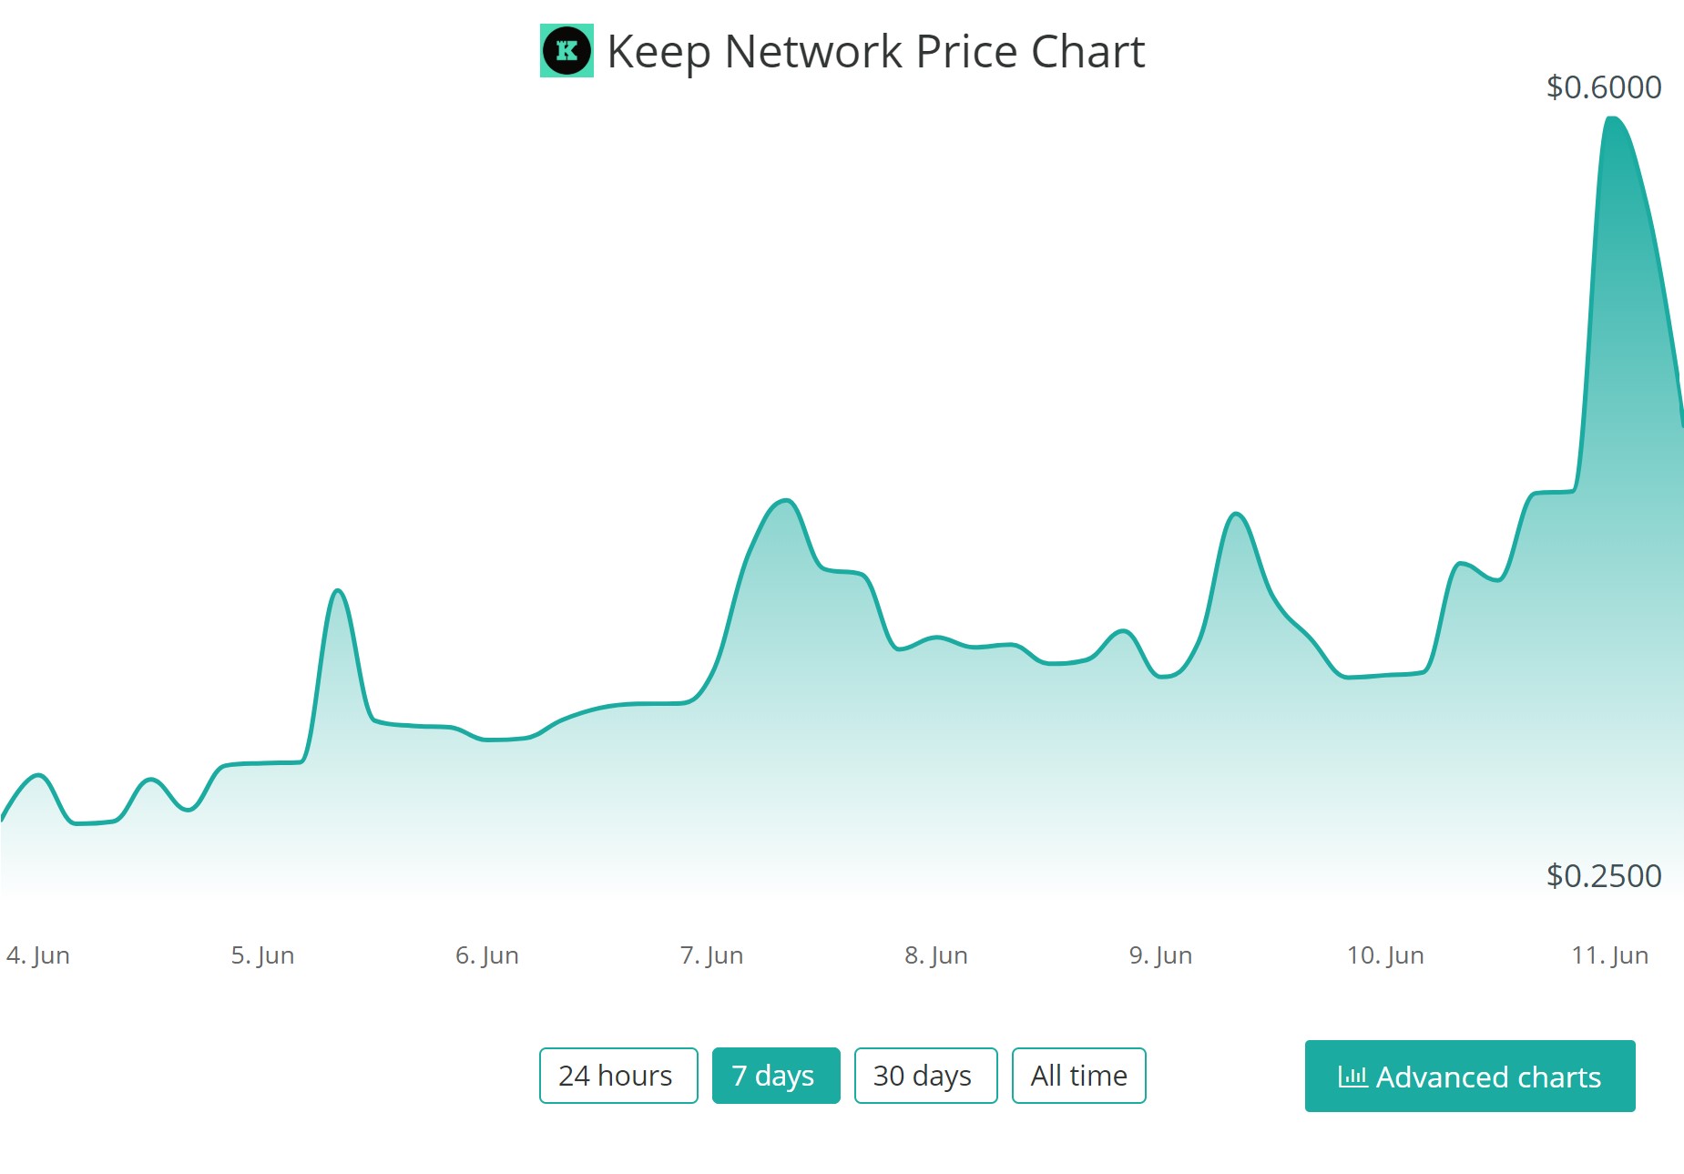The image size is (1684, 1174).
Task: Click the $0.2500 minimum price label
Action: tap(1603, 875)
